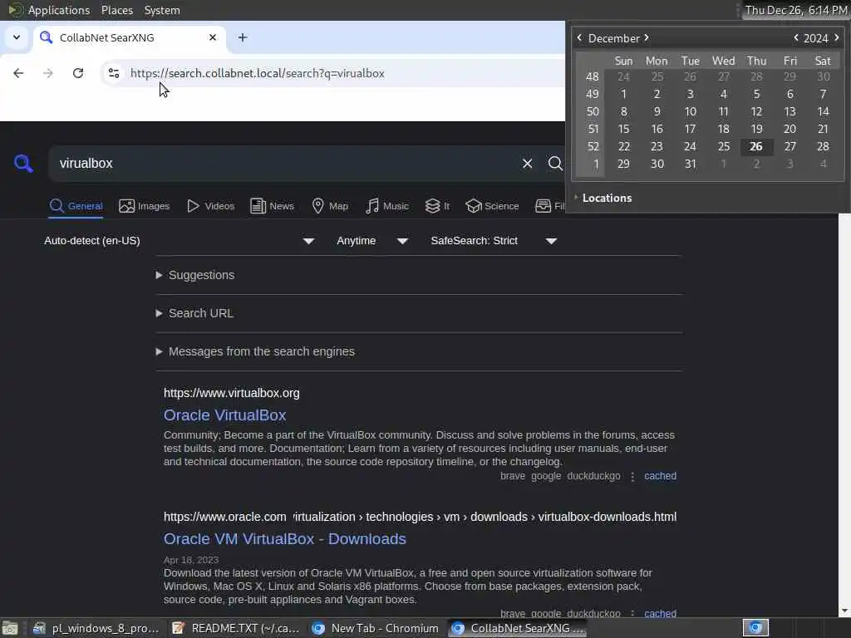Click the Thu Dec 26 clock
Screen dimensions: 851x638
click(795, 10)
